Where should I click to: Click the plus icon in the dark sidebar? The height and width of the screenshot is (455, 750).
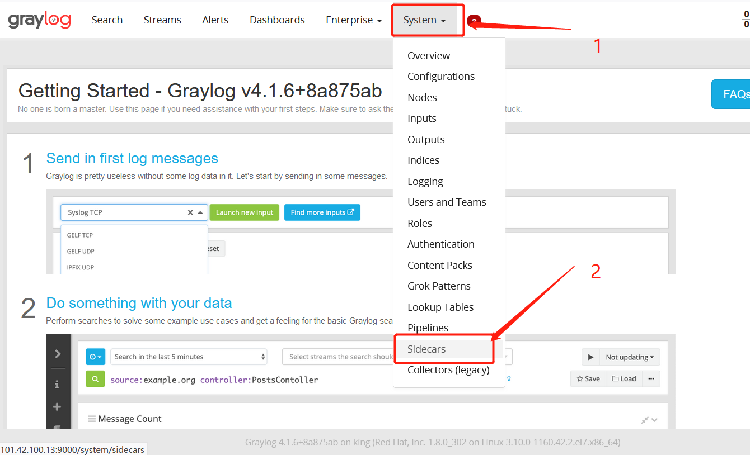coord(58,406)
